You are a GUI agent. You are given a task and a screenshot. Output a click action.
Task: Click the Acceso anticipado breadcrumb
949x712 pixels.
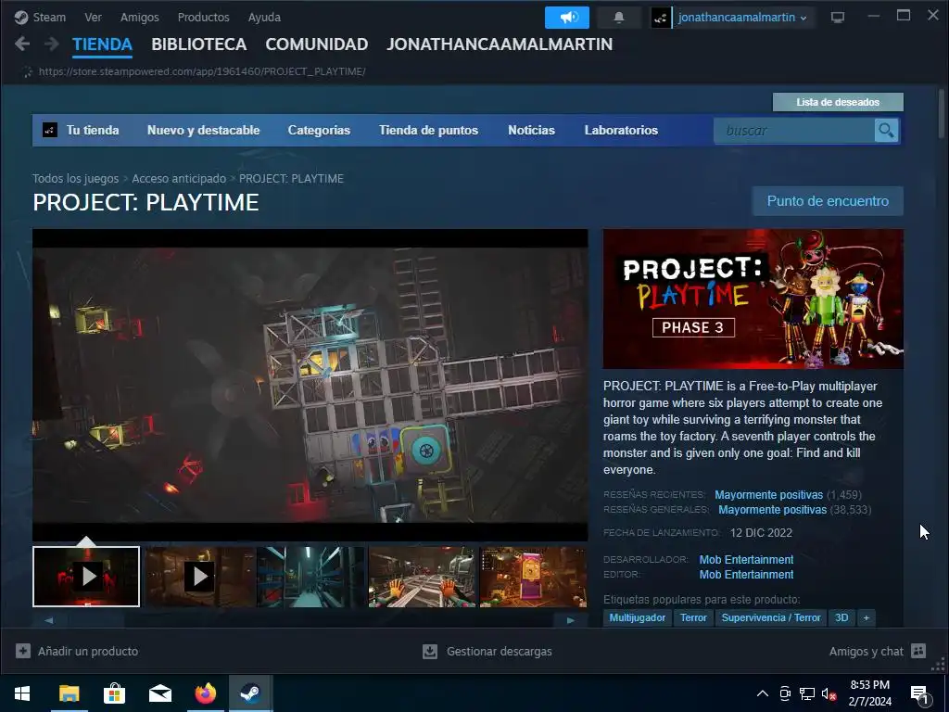pyautogui.click(x=179, y=179)
